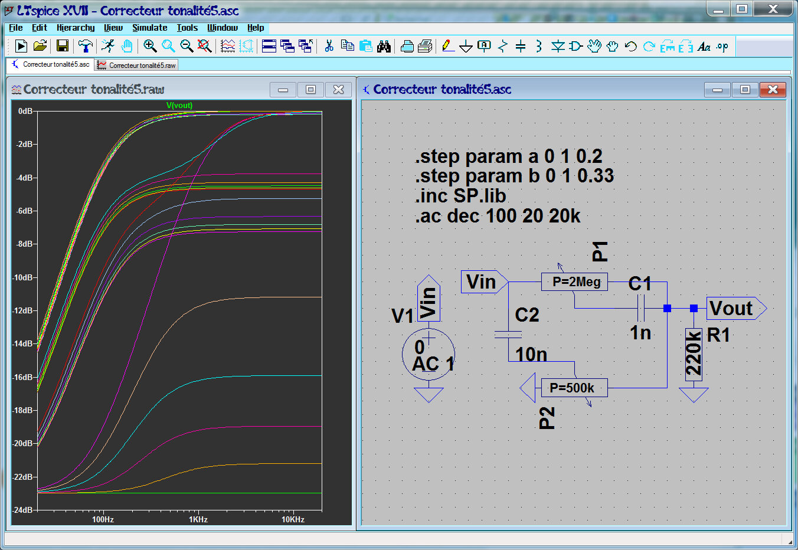Open the Edit menu

coord(40,28)
